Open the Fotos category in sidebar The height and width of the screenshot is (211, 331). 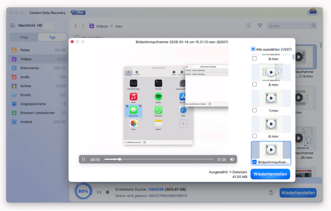(38, 50)
